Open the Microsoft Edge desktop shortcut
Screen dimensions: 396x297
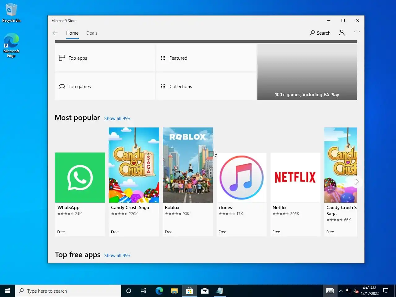11,45
